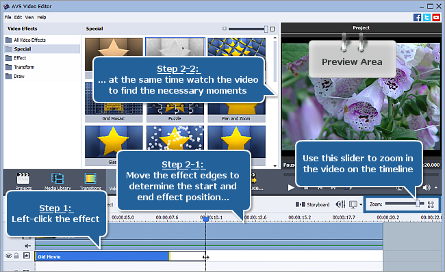This screenshot has width=445, height=272.
Task: Click ruler time 00:00:15.2
Action: point(300,217)
